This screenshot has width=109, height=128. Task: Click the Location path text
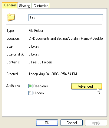pyautogui.click(x=66, y=39)
